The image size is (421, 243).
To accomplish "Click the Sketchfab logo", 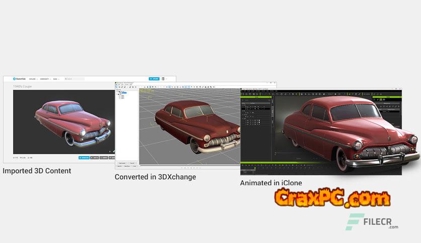I will tap(19, 79).
